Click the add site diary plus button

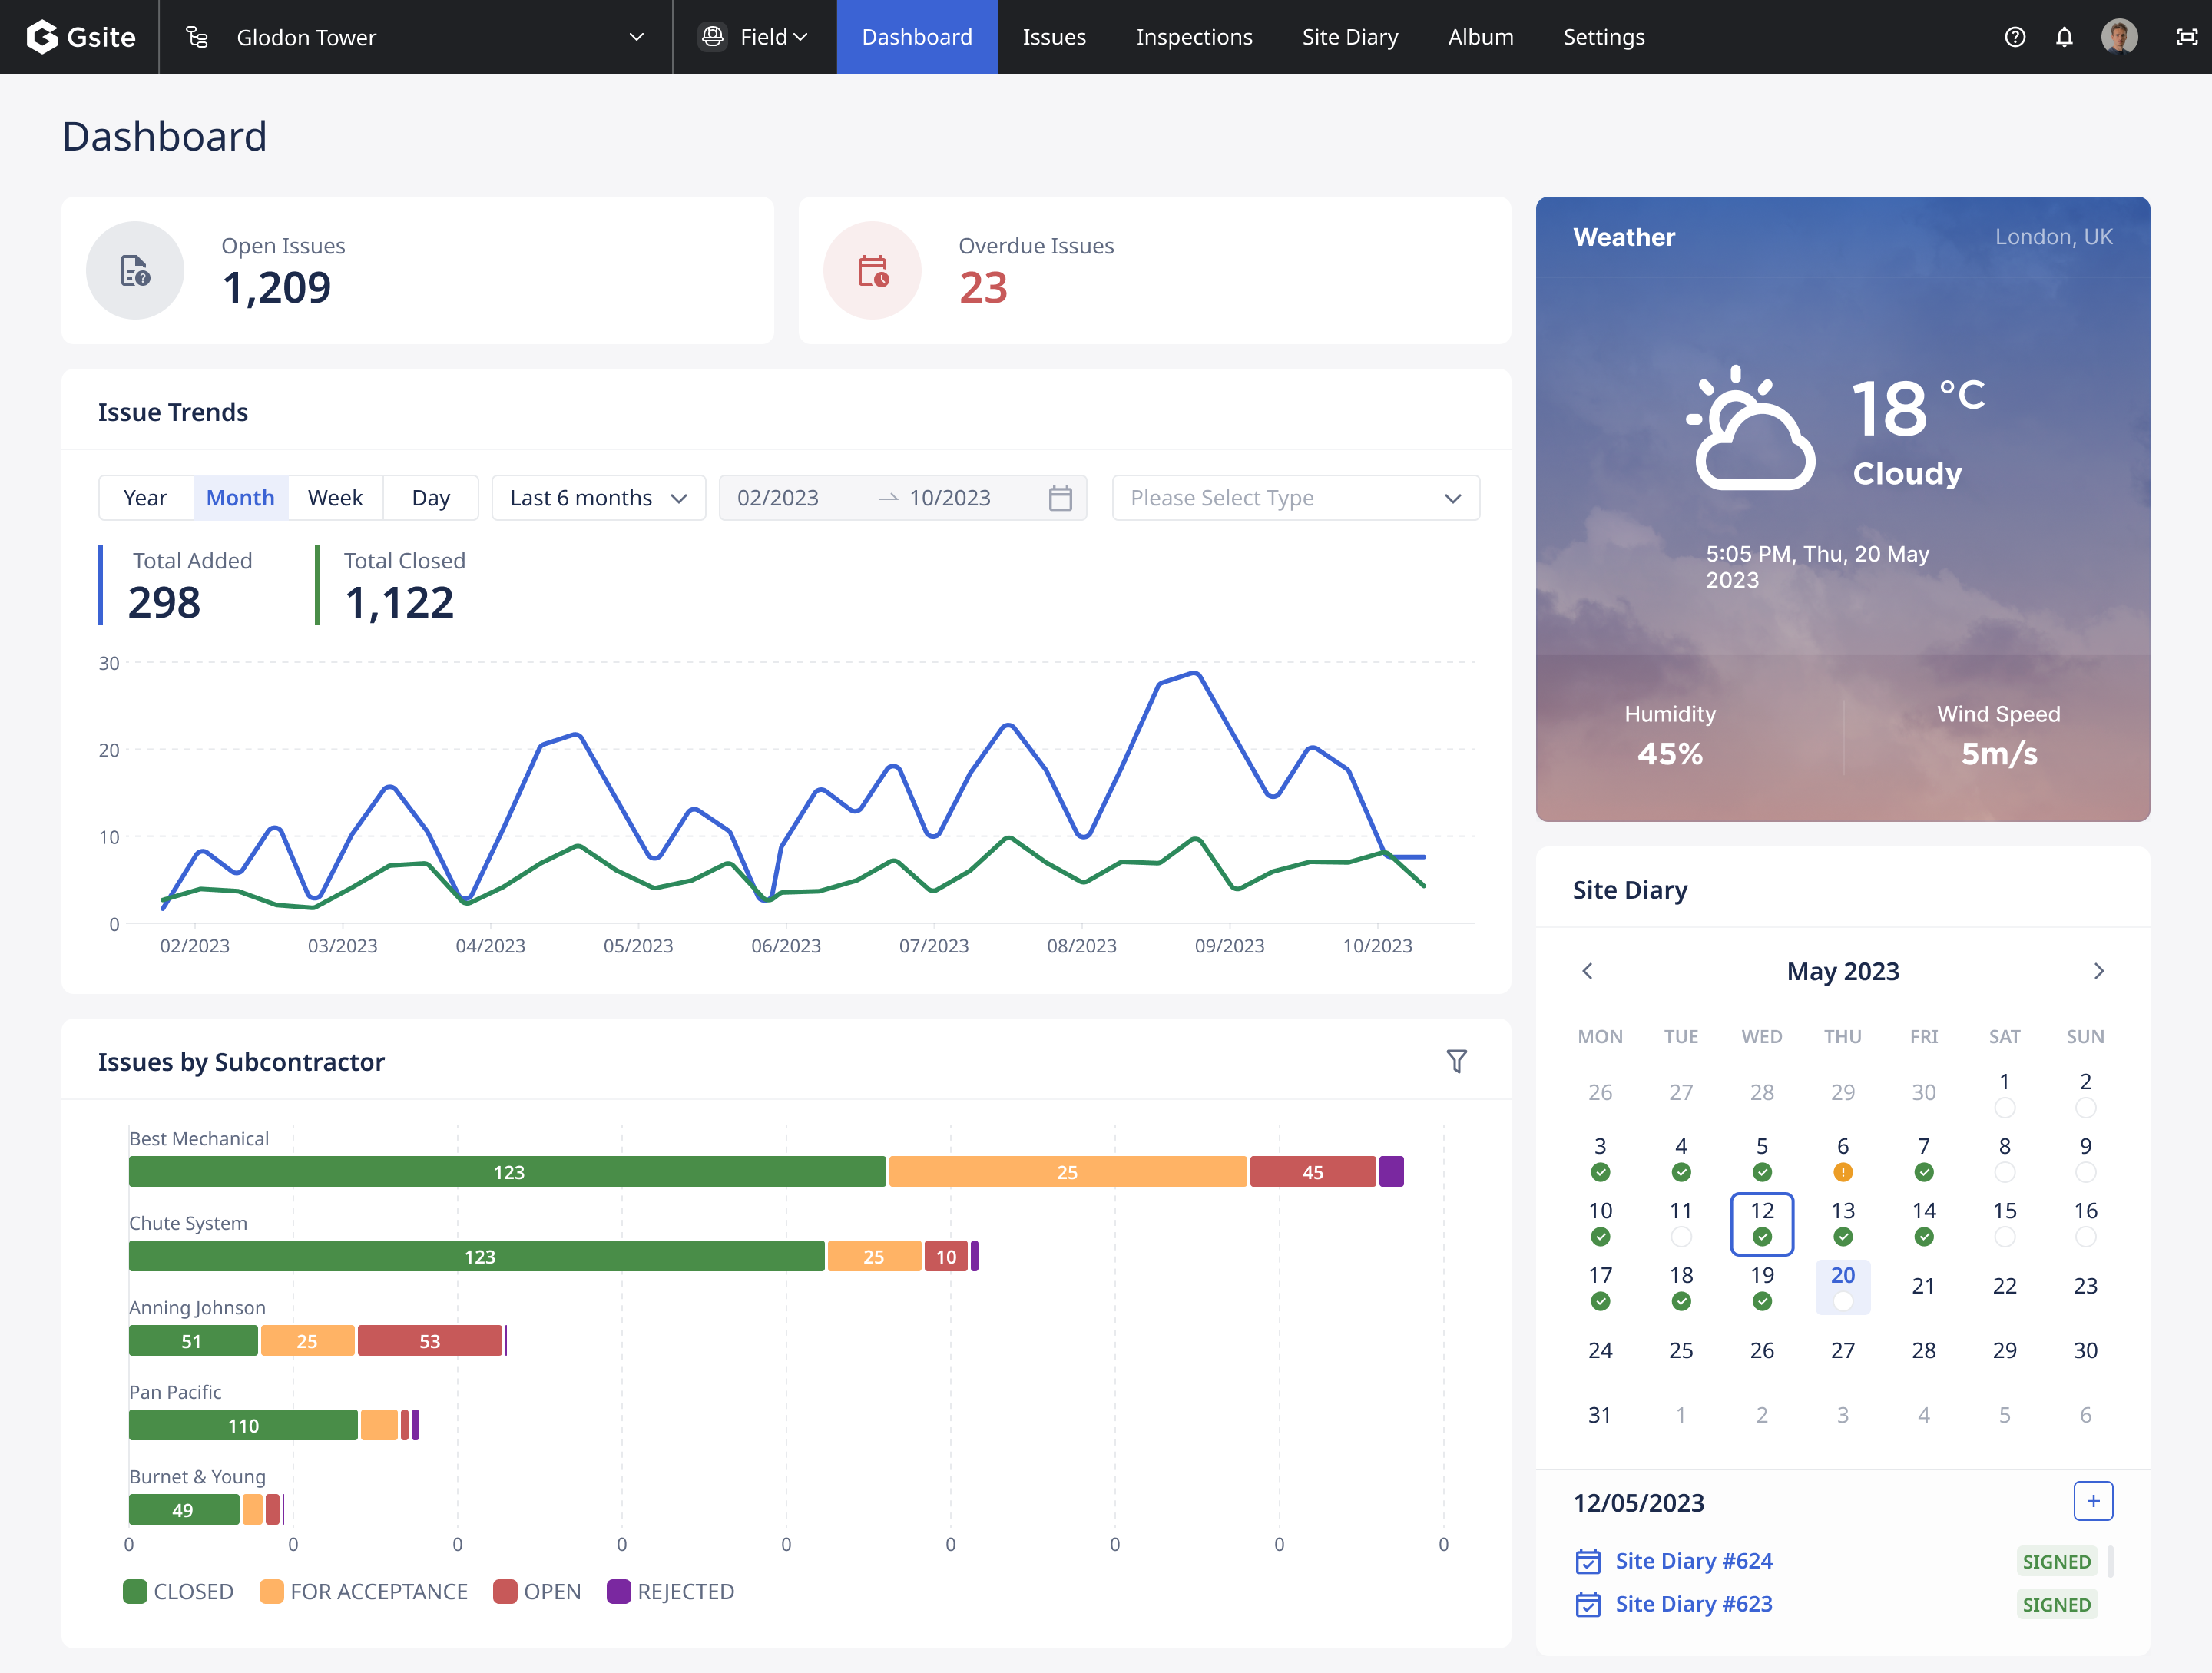2092,1501
